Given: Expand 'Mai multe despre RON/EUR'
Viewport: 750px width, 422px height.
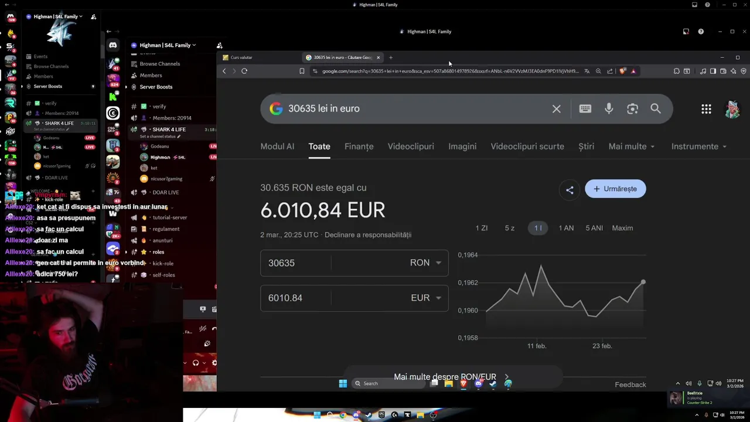Looking at the screenshot, I should pyautogui.click(x=452, y=377).
